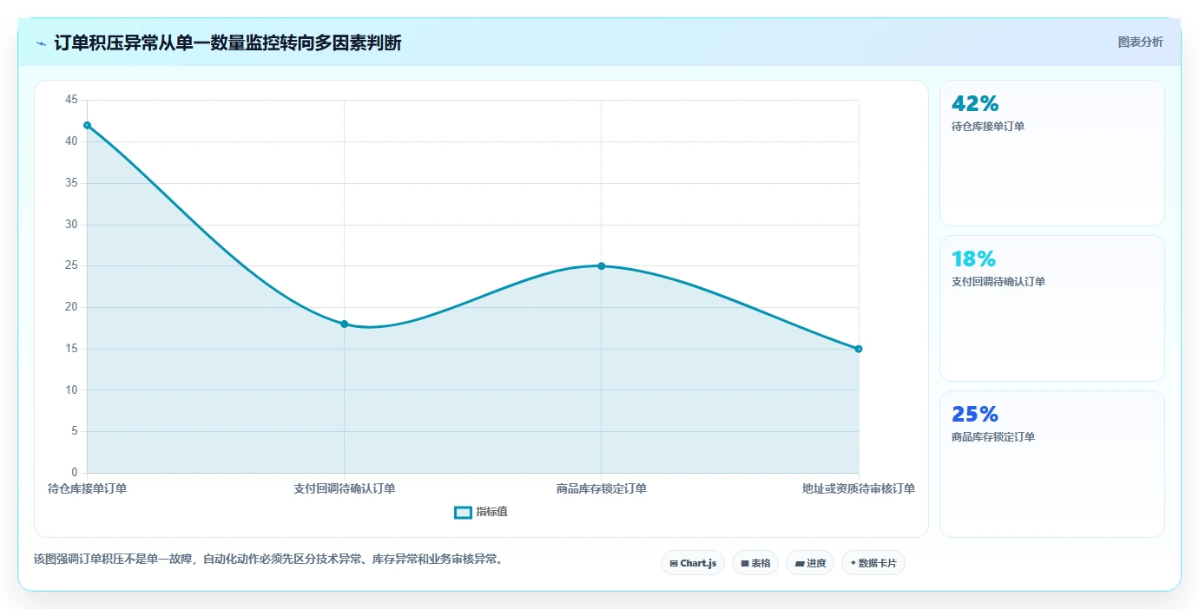1199x609 pixels.
Task: Click the title 订单积压异常从单一数量监控转向多因素判断
Action: 228,43
